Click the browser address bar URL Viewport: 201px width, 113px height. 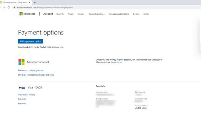click(45, 8)
